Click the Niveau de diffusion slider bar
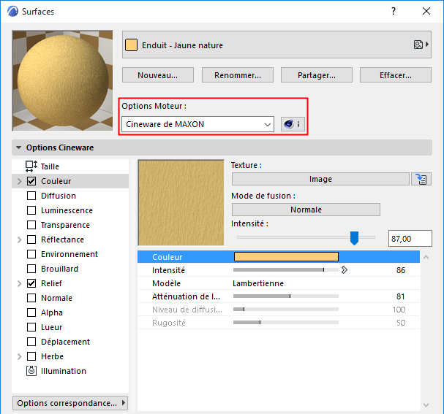 pos(286,310)
